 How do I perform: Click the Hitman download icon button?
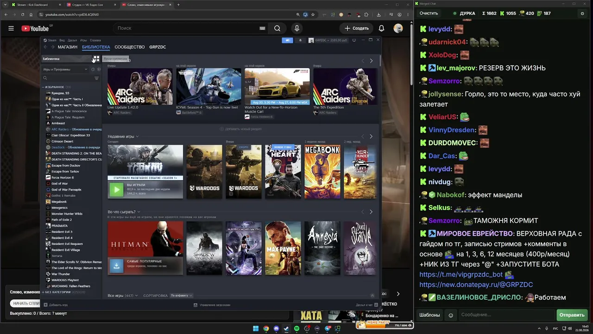click(116, 265)
